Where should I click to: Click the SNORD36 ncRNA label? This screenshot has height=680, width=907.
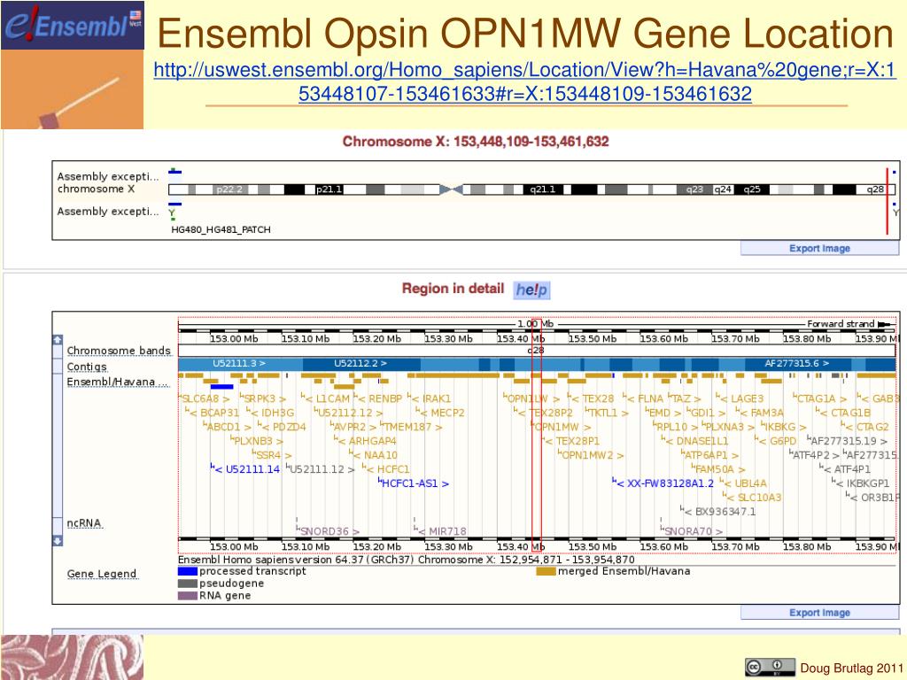tap(328, 531)
